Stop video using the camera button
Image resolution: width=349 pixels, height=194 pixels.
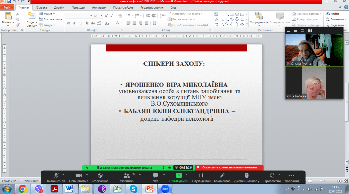tap(77, 175)
